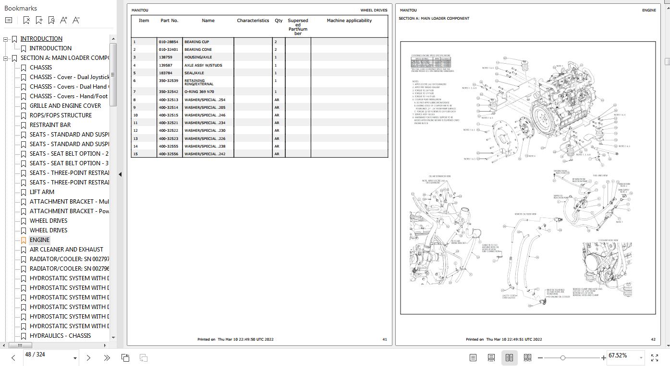Enter full screen mode
This screenshot has height=366, width=670.
point(655,357)
